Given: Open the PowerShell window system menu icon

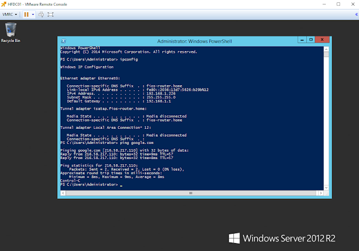Looking at the screenshot, I should tap(63, 41).
